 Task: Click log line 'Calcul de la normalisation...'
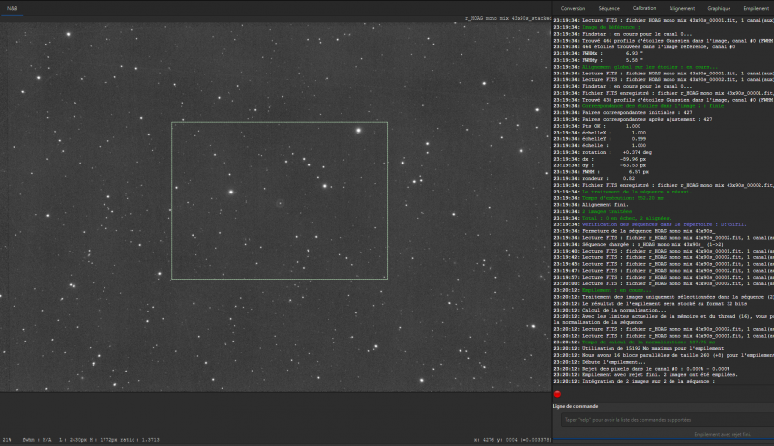(x=624, y=310)
